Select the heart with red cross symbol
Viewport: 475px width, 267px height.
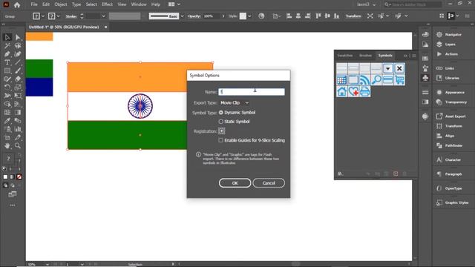click(353, 91)
